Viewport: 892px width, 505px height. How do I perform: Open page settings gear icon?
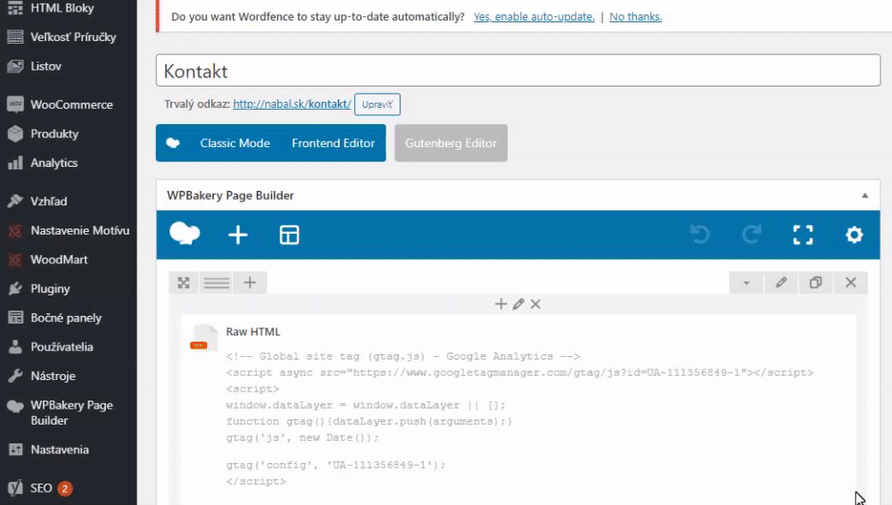pyautogui.click(x=854, y=235)
